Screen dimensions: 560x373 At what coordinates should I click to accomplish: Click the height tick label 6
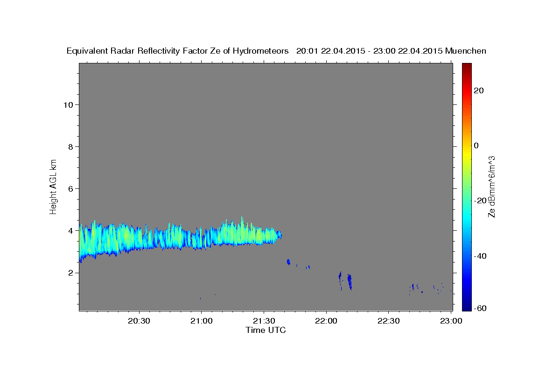point(70,188)
